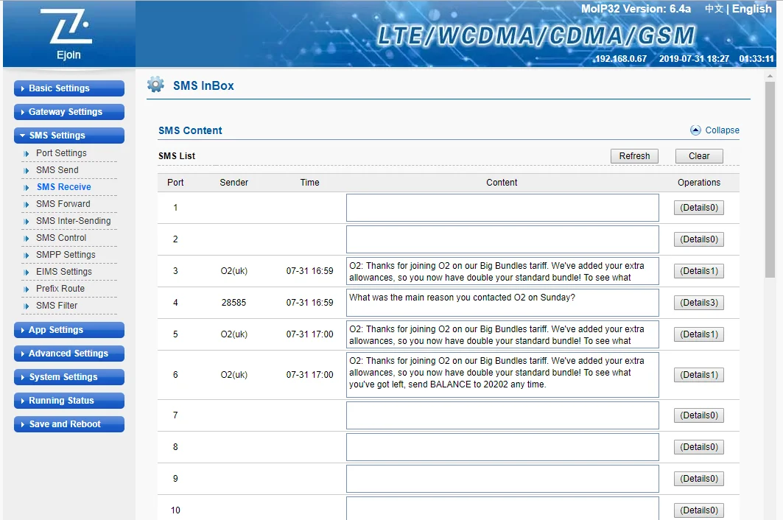783x520 pixels.
Task: Open Details1 for port 5
Action: click(x=698, y=334)
